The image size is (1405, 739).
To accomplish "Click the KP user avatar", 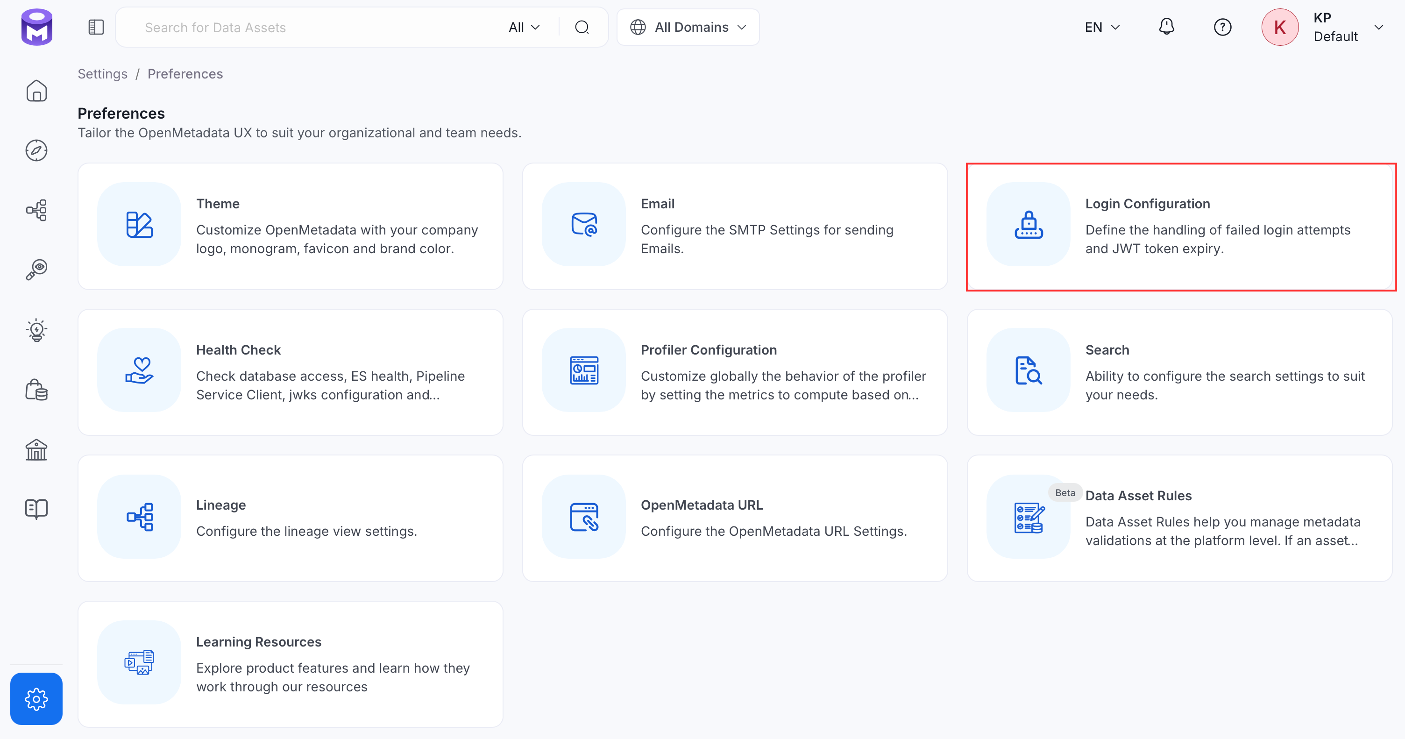I will pos(1279,27).
